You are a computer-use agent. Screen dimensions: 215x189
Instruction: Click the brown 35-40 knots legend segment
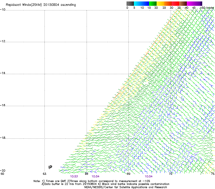tap(183, 3)
